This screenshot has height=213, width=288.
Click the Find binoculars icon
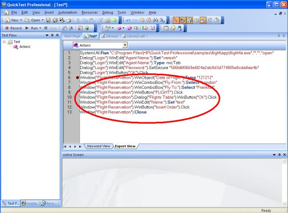point(156,20)
